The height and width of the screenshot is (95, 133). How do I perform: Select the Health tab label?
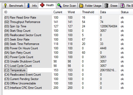[50, 5]
